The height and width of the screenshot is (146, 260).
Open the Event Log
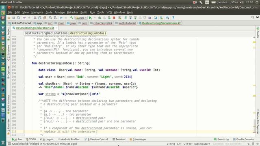221,140
